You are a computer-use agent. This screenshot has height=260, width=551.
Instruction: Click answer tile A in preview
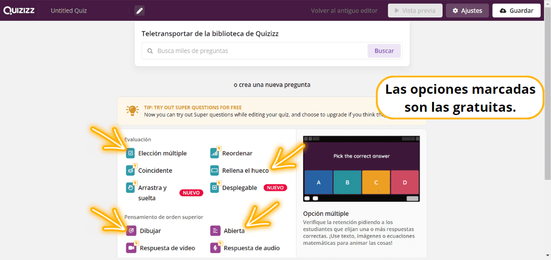tap(319, 183)
